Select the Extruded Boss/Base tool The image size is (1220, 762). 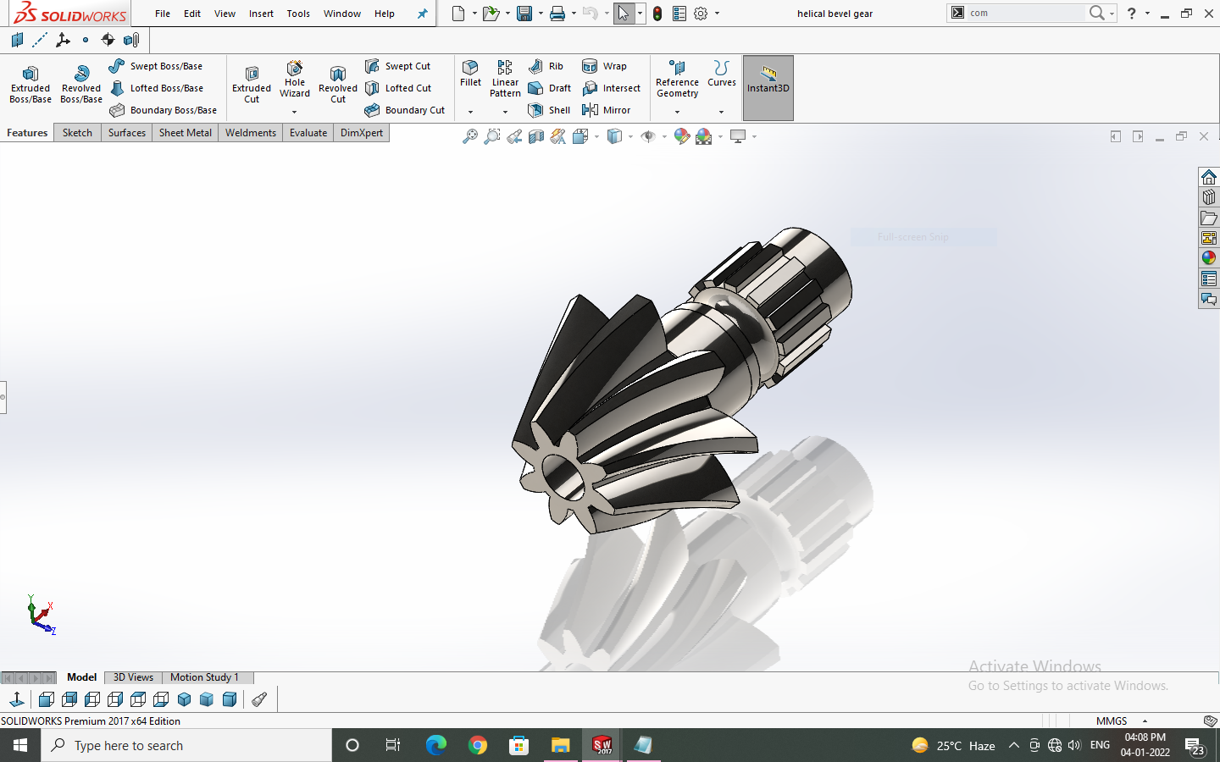pos(30,85)
